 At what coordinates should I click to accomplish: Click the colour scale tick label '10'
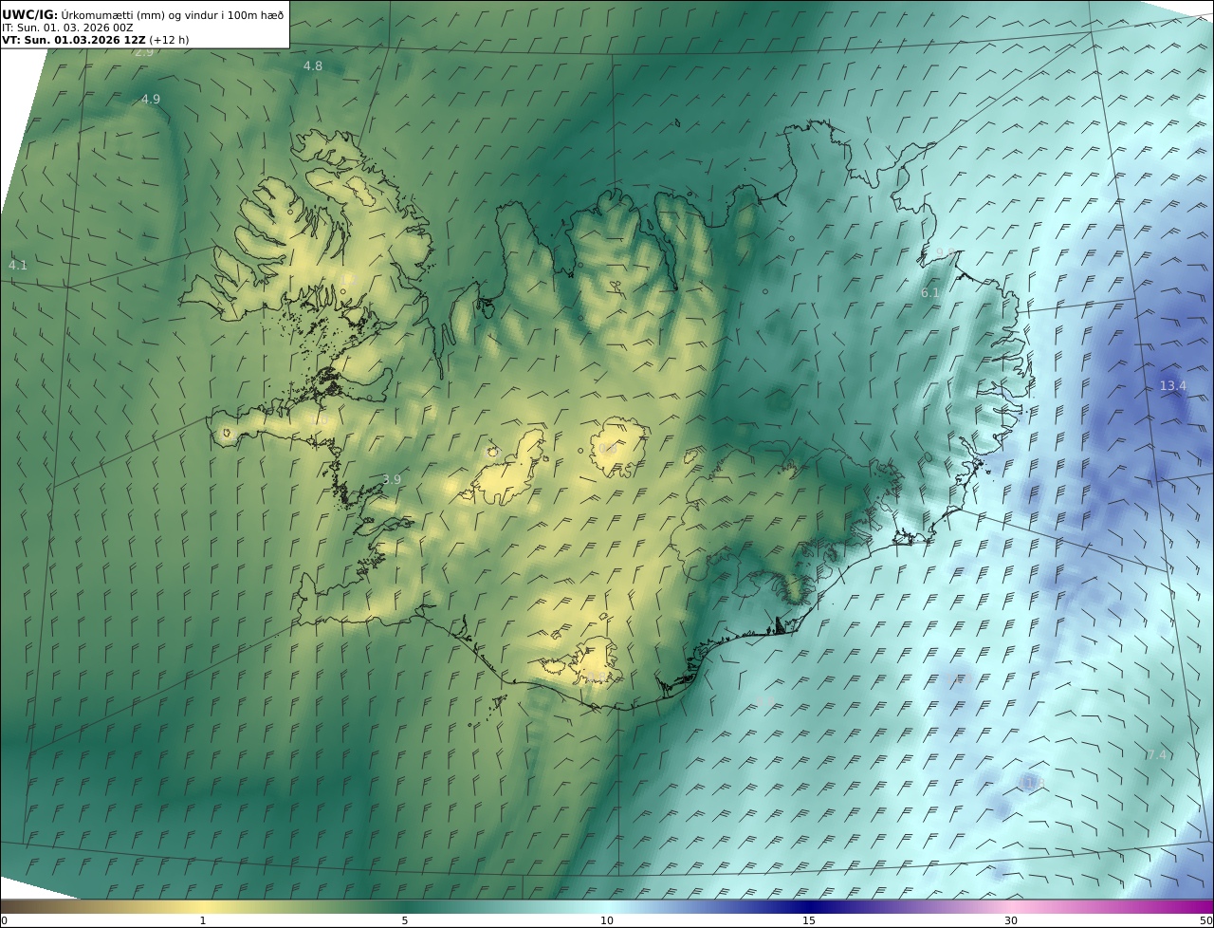coord(607,920)
